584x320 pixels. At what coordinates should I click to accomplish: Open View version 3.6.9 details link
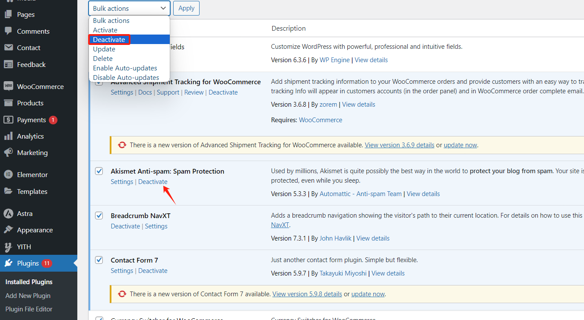coord(399,145)
